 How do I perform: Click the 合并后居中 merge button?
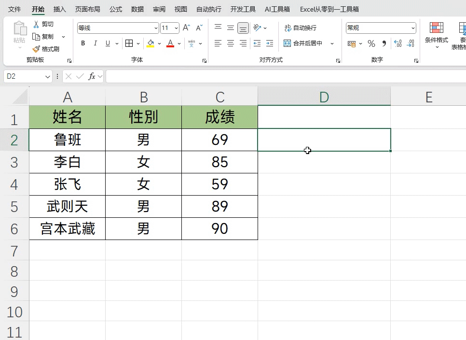(x=303, y=43)
